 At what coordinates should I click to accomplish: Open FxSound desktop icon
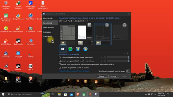coord(18,67)
